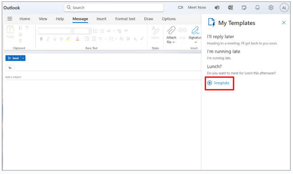
Task: Click the Paste clipboard icon
Action: point(10,29)
